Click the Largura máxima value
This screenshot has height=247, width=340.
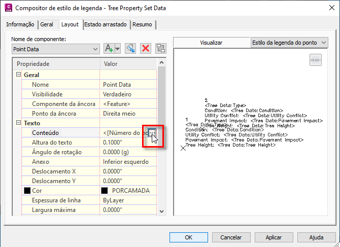click(128, 210)
